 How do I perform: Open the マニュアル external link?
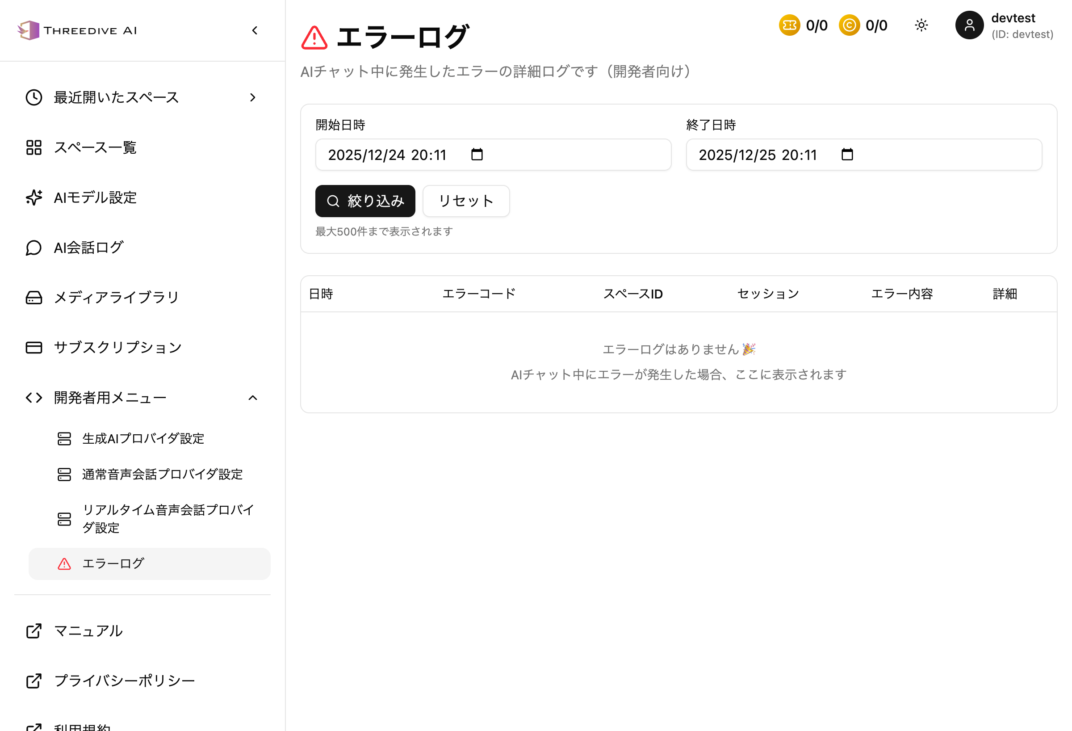[x=142, y=631]
